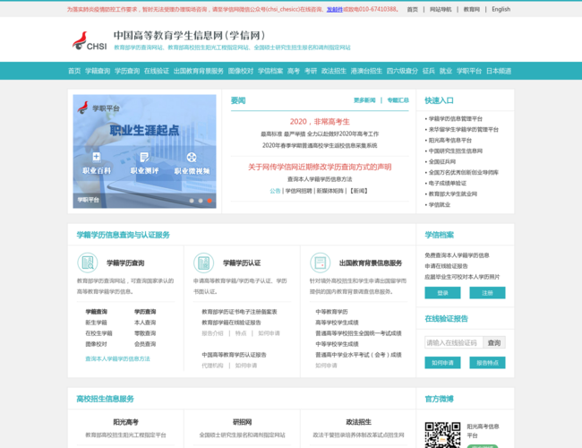The image size is (582, 448).
Task: Click the 职业生涯起点 banner image
Action: 144,151
